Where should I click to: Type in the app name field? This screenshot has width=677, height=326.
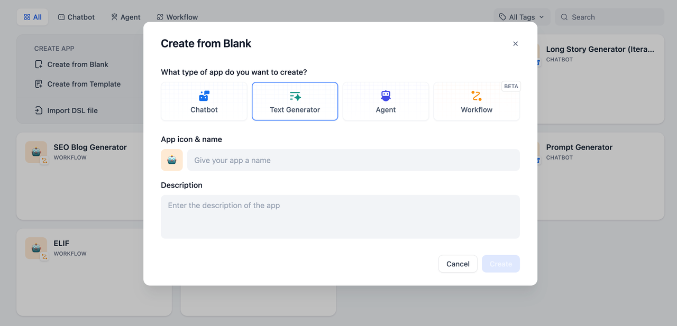353,160
